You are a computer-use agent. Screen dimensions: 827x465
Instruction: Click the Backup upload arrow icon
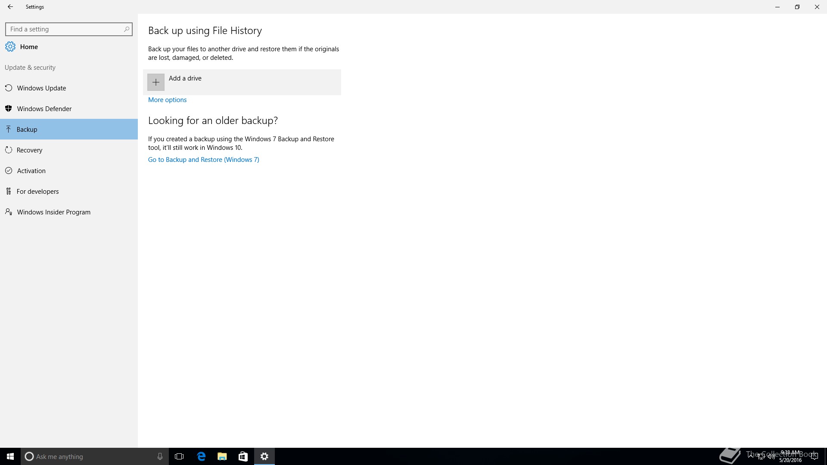pyautogui.click(x=8, y=129)
